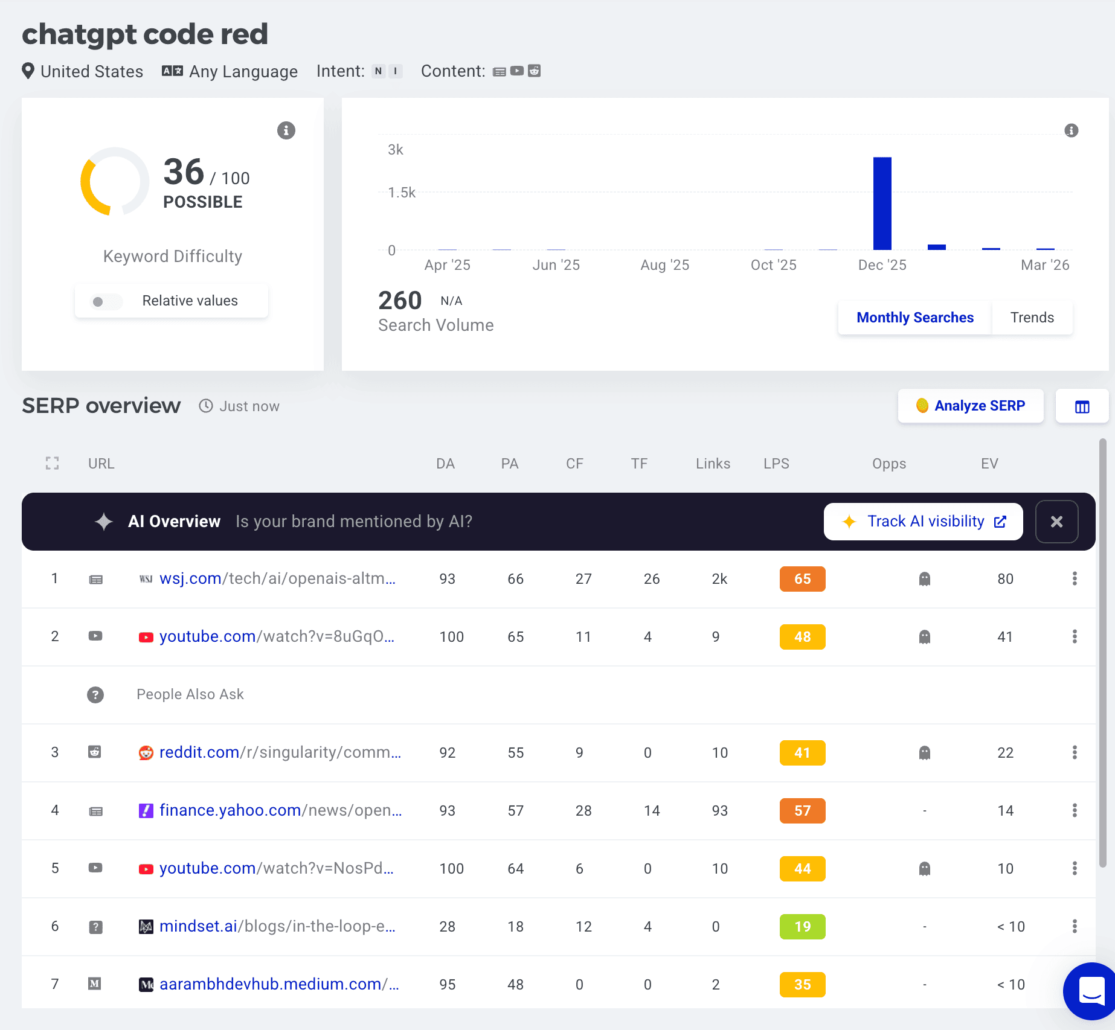Click the People Also Ask question icon
The image size is (1115, 1030).
tap(95, 695)
